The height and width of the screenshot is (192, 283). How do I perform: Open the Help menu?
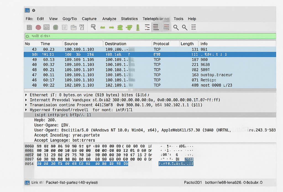click(192, 19)
